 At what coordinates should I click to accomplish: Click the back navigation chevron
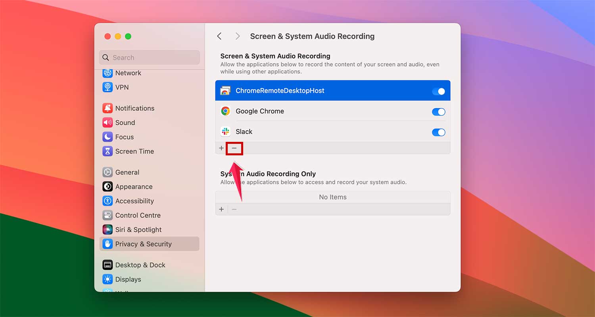(219, 36)
